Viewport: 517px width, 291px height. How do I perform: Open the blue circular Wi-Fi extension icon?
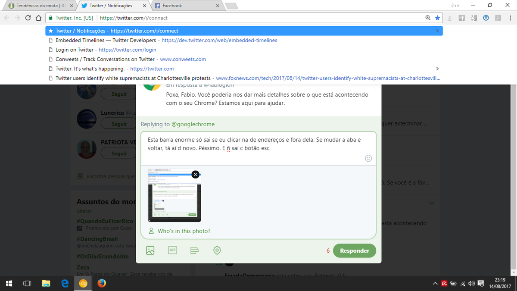[x=486, y=18]
